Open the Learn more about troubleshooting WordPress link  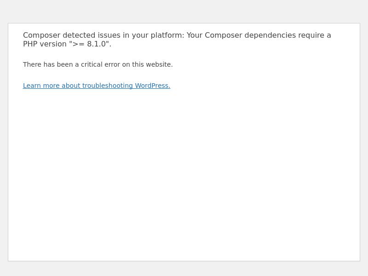coord(97,86)
